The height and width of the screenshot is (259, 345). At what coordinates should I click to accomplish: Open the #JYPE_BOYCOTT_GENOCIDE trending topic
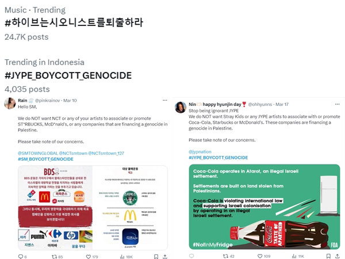coord(68,75)
